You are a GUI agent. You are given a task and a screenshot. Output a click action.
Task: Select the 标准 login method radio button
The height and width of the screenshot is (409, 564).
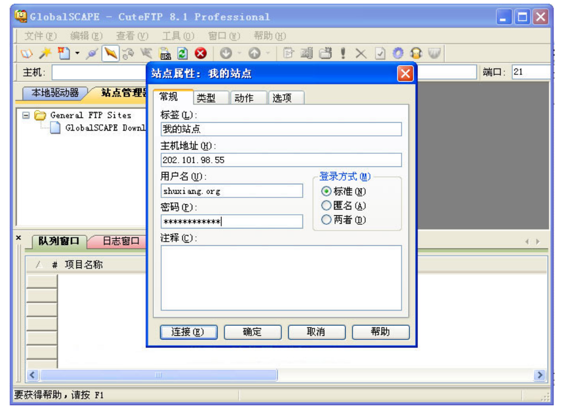tap(326, 192)
